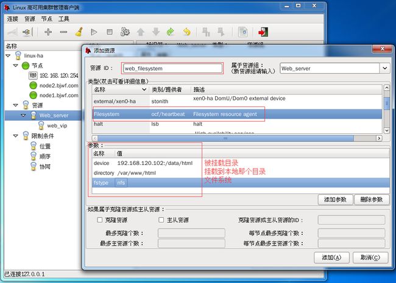
Task: Click the move-down arrow toolbar icon
Action: (x=156, y=32)
